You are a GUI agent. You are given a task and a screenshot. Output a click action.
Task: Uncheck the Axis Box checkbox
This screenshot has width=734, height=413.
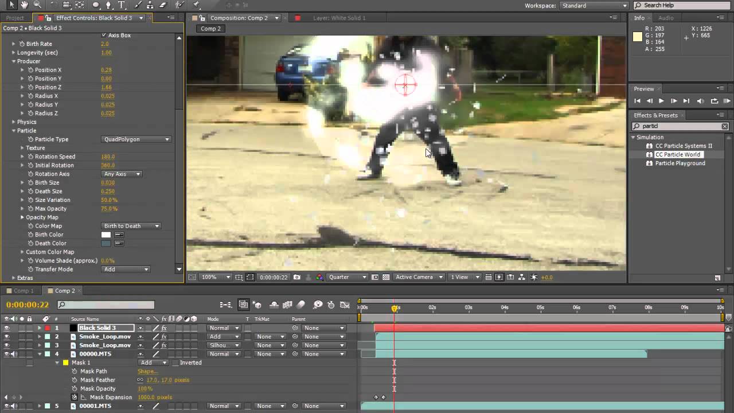click(104, 35)
